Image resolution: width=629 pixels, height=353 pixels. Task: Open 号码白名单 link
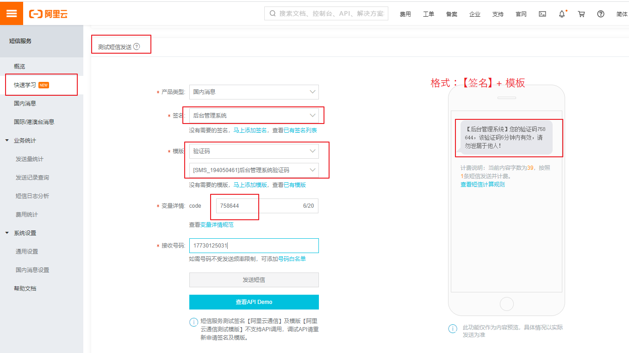coord(292,259)
